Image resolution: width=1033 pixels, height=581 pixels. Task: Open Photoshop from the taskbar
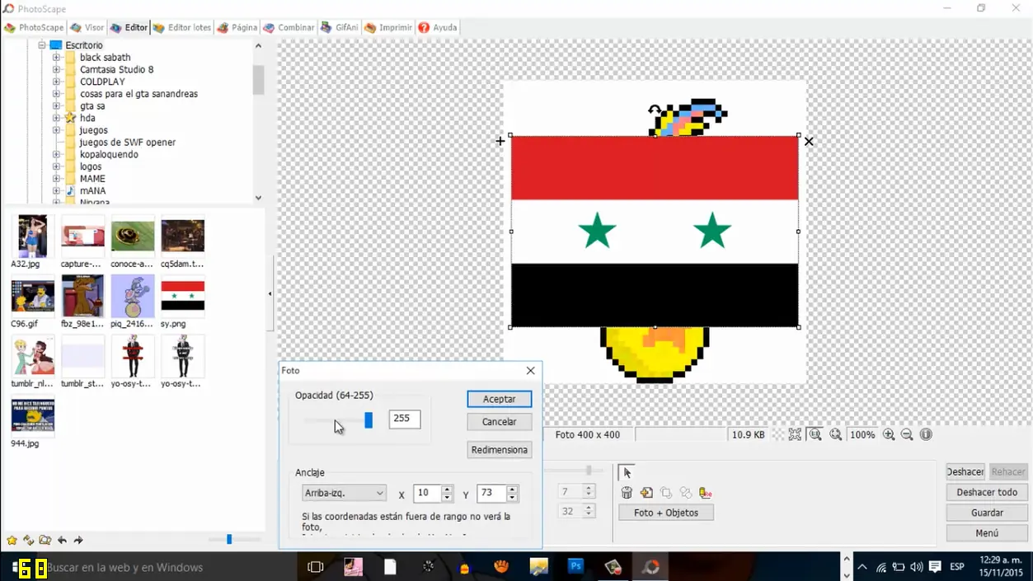pos(575,567)
